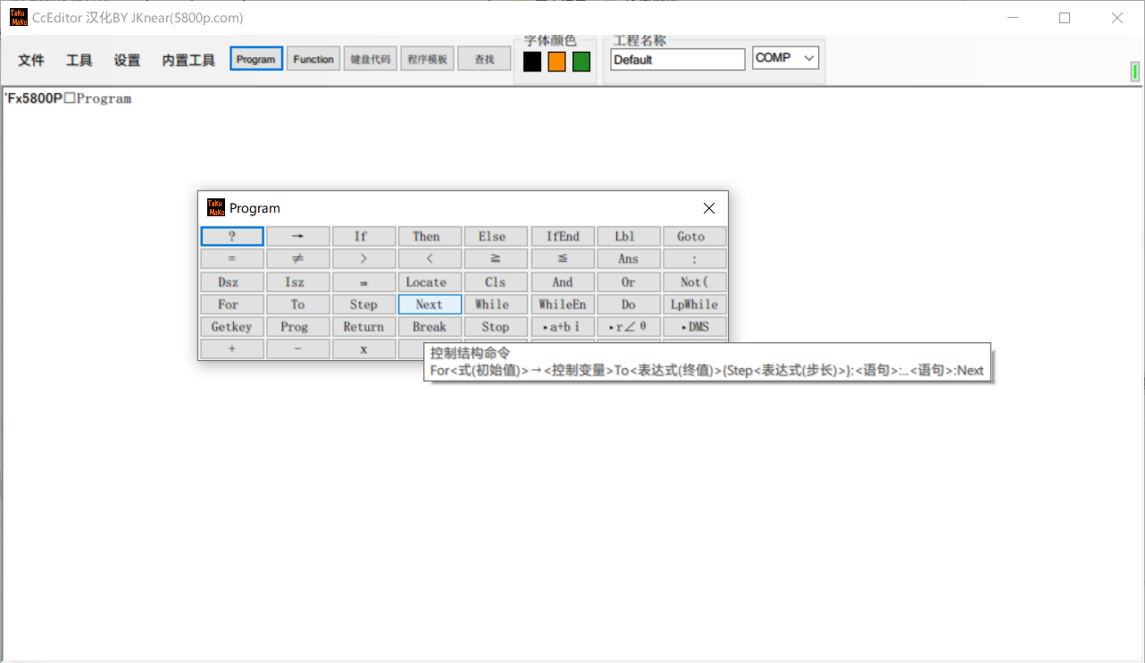Screen dimensions: 1145x663
Task: Insert the Goto command
Action: tap(695, 237)
